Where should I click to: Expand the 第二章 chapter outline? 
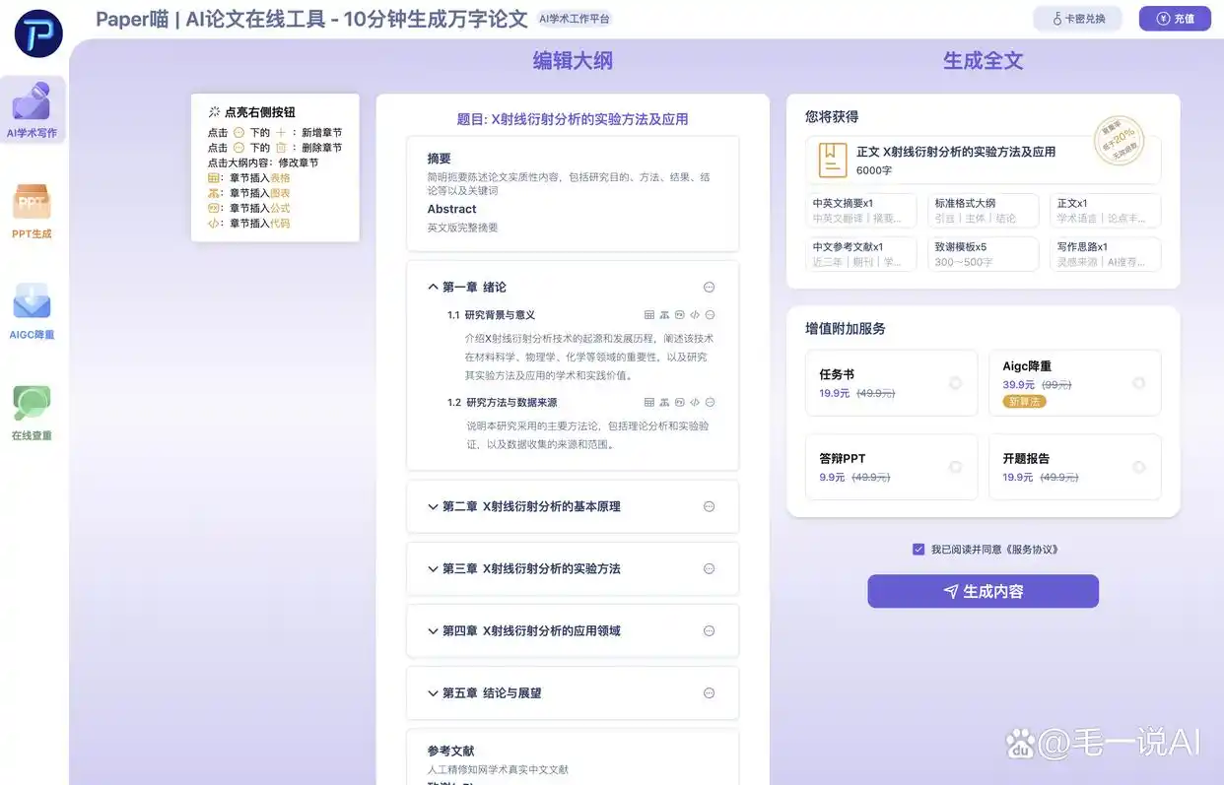(x=433, y=506)
